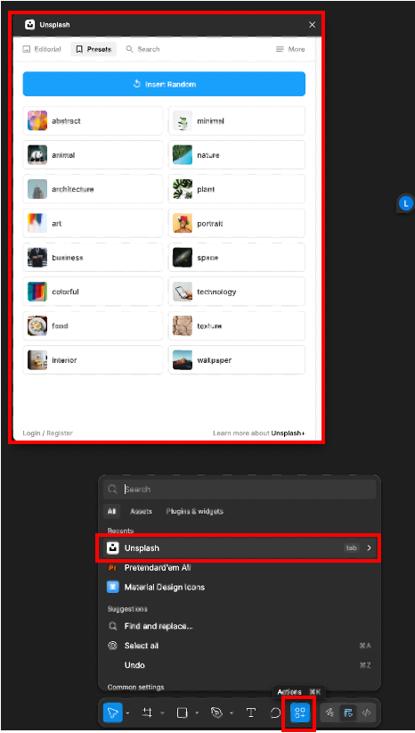Open the Pen tool dropdown arrow
Image resolution: width=415 pixels, height=733 pixels.
pyautogui.click(x=232, y=712)
